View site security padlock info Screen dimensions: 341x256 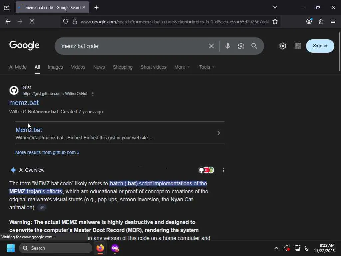[75, 21]
